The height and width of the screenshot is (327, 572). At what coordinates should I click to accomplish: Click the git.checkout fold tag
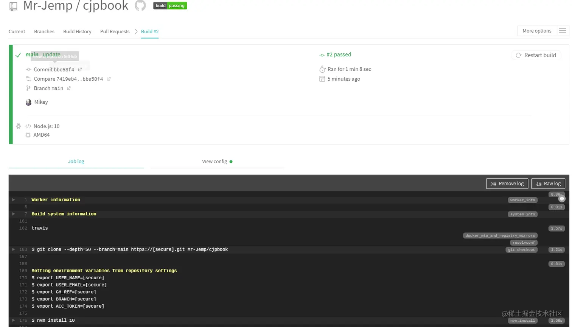521,250
